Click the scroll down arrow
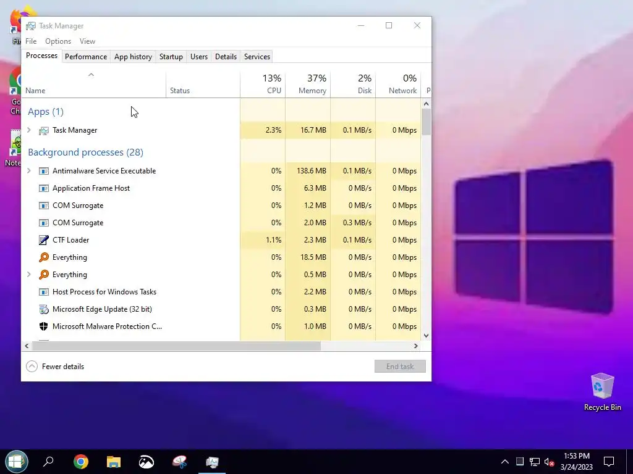The image size is (633, 474). point(427,336)
